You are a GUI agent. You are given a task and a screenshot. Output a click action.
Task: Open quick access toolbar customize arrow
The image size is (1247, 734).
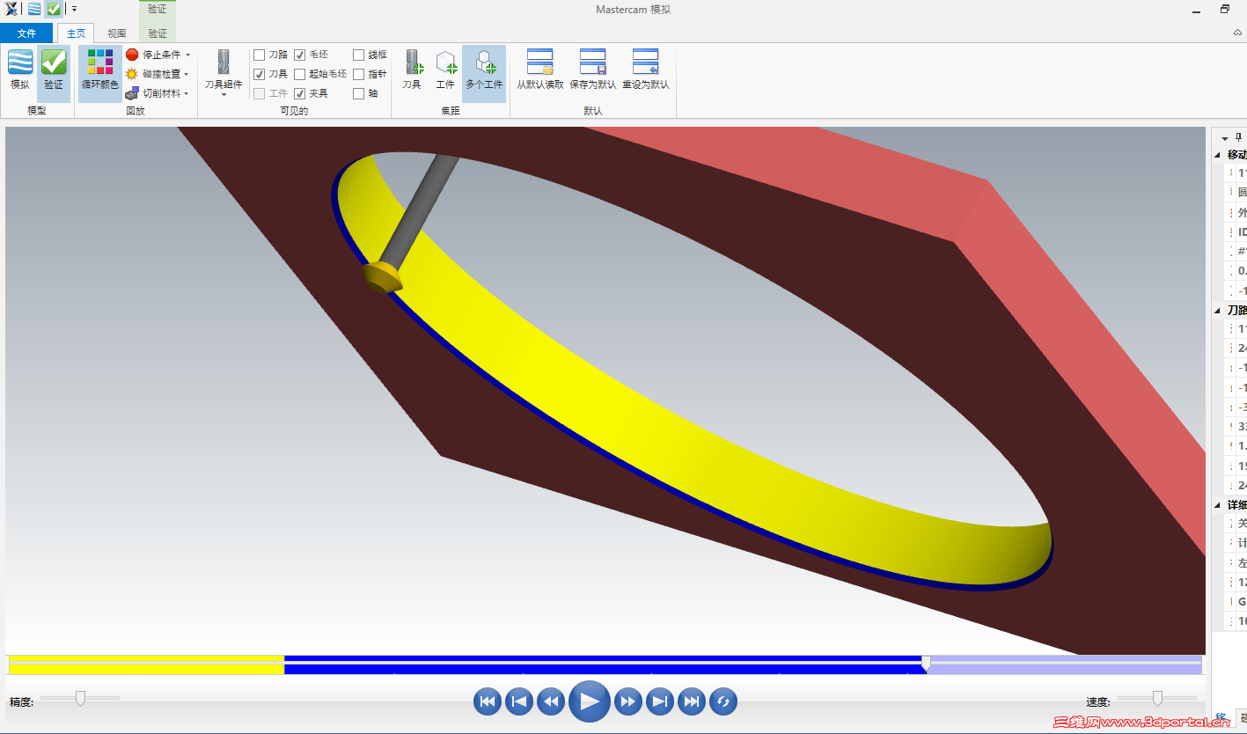pyautogui.click(x=75, y=9)
